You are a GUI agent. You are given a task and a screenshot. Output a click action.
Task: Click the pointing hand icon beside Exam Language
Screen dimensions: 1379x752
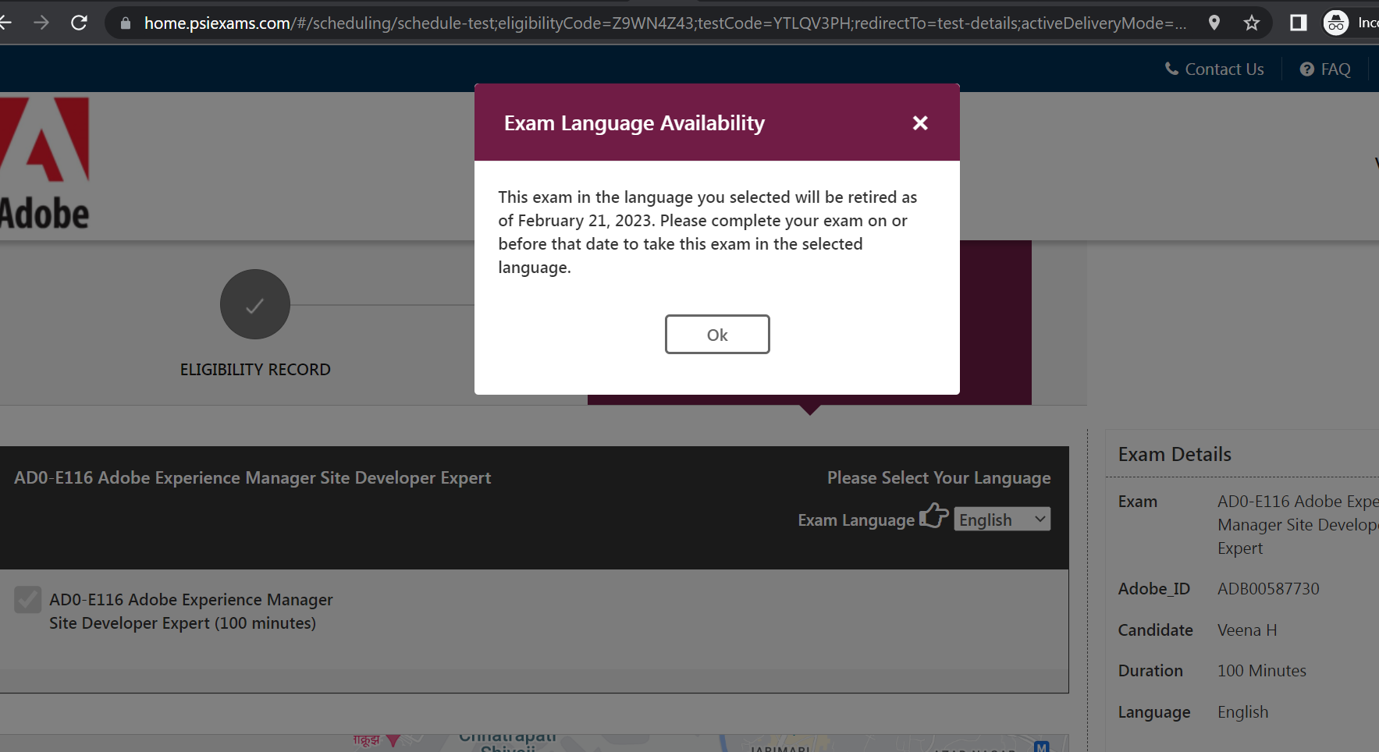coord(933,516)
